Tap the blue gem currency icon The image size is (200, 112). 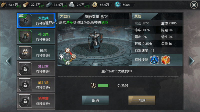click(x=117, y=5)
